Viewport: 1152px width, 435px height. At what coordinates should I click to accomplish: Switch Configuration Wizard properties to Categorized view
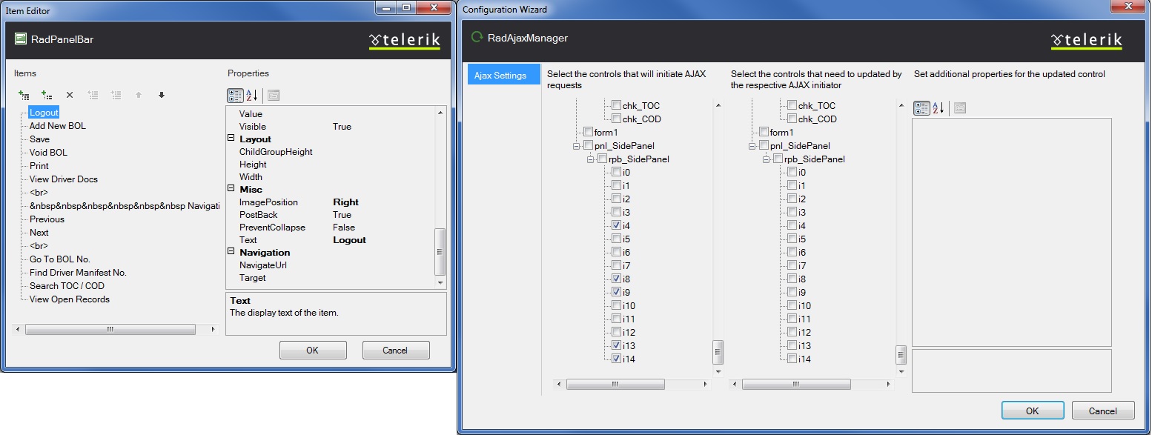click(921, 108)
